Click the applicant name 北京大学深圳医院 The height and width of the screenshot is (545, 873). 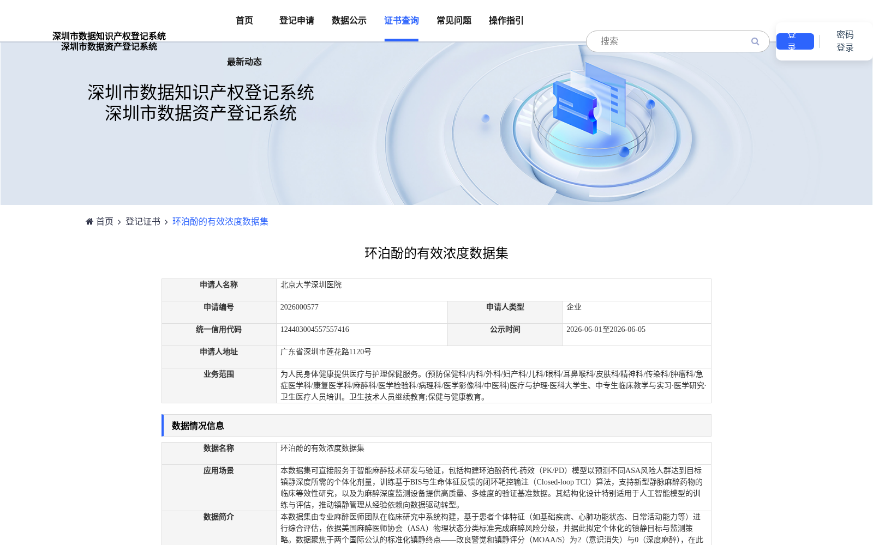[x=311, y=285]
